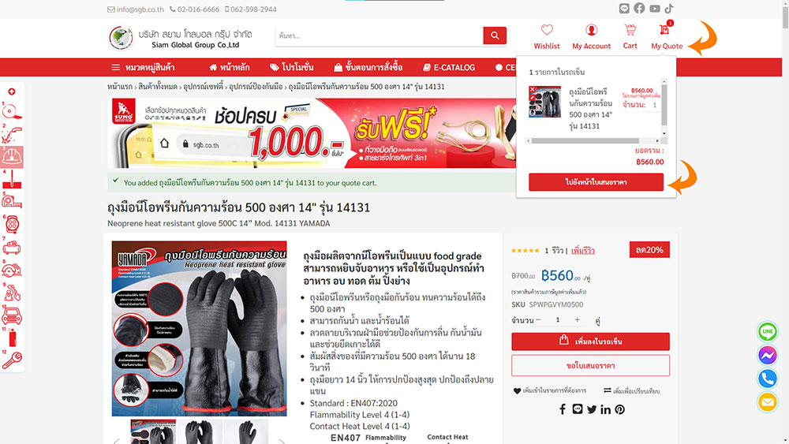789x444 pixels.
Task: Click the red search magnifier button
Action: (495, 35)
